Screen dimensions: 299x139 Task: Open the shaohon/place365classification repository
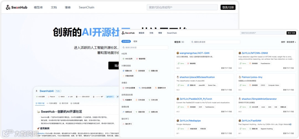coord(197,77)
